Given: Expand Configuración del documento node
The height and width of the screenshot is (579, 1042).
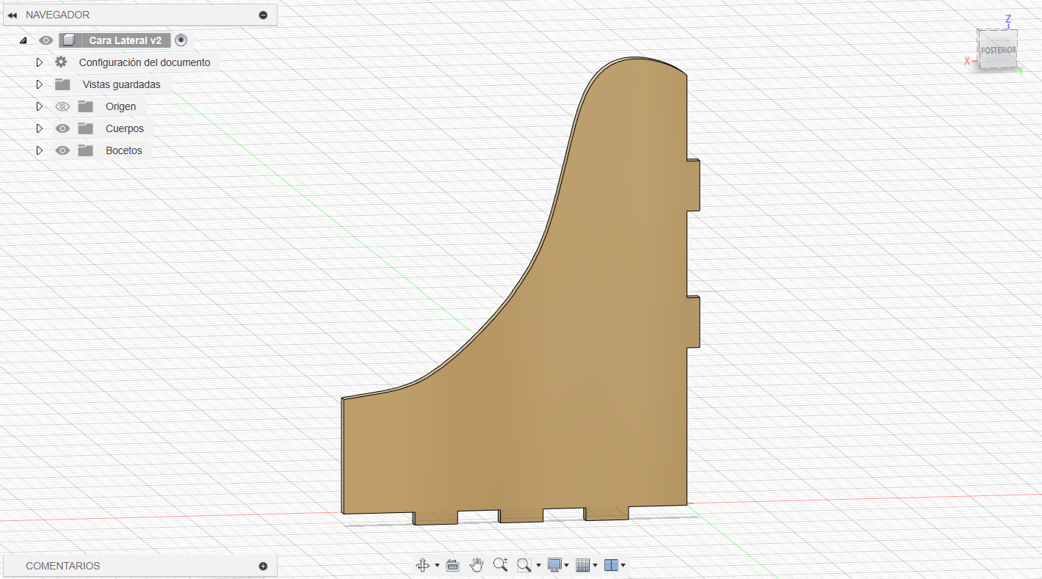Looking at the screenshot, I should pyautogui.click(x=40, y=62).
